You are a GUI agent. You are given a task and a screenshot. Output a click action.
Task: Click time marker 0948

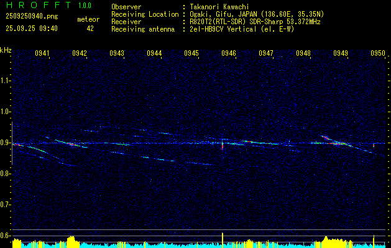pos(303,53)
